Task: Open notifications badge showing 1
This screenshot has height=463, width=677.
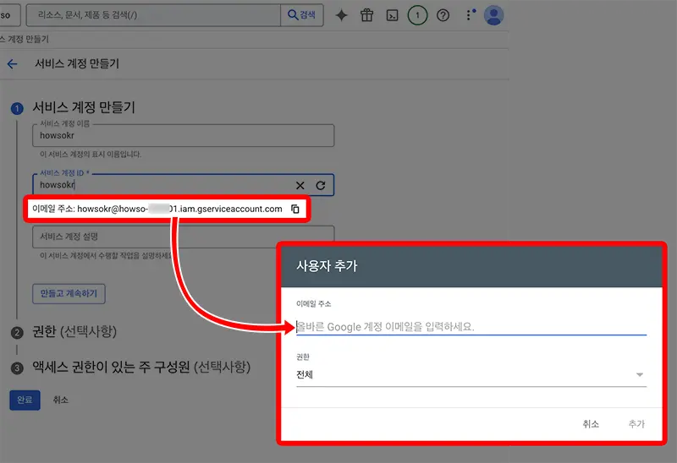Action: (417, 15)
